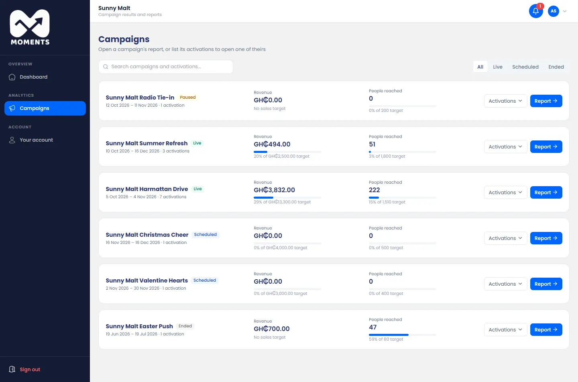The height and width of the screenshot is (382, 578).
Task: Click the Paused status badge
Action: (x=188, y=98)
